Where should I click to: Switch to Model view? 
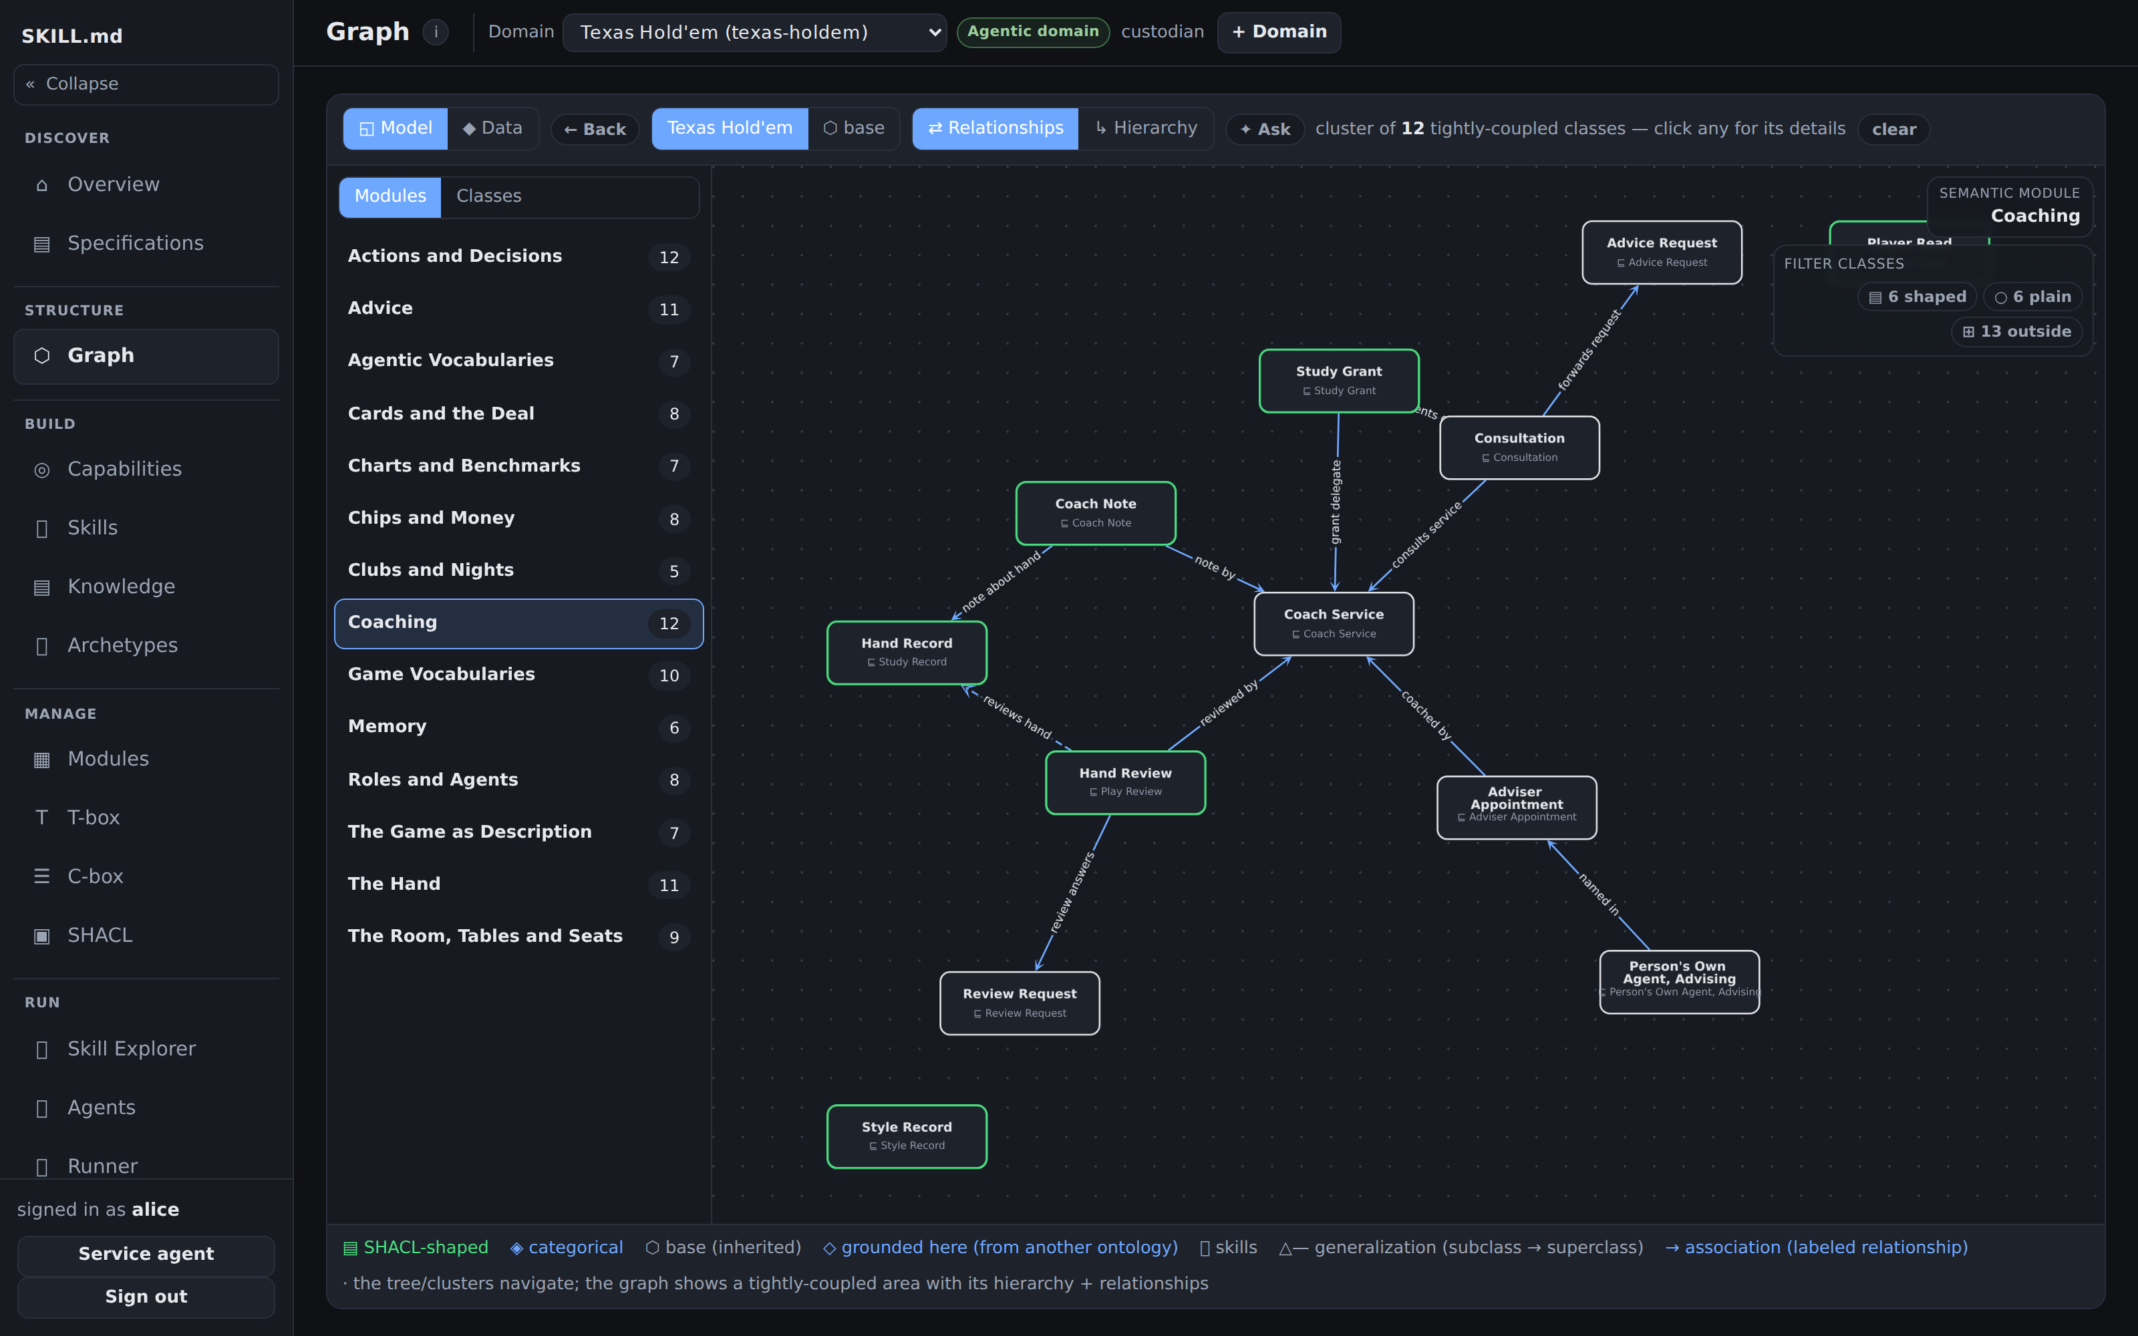click(395, 128)
